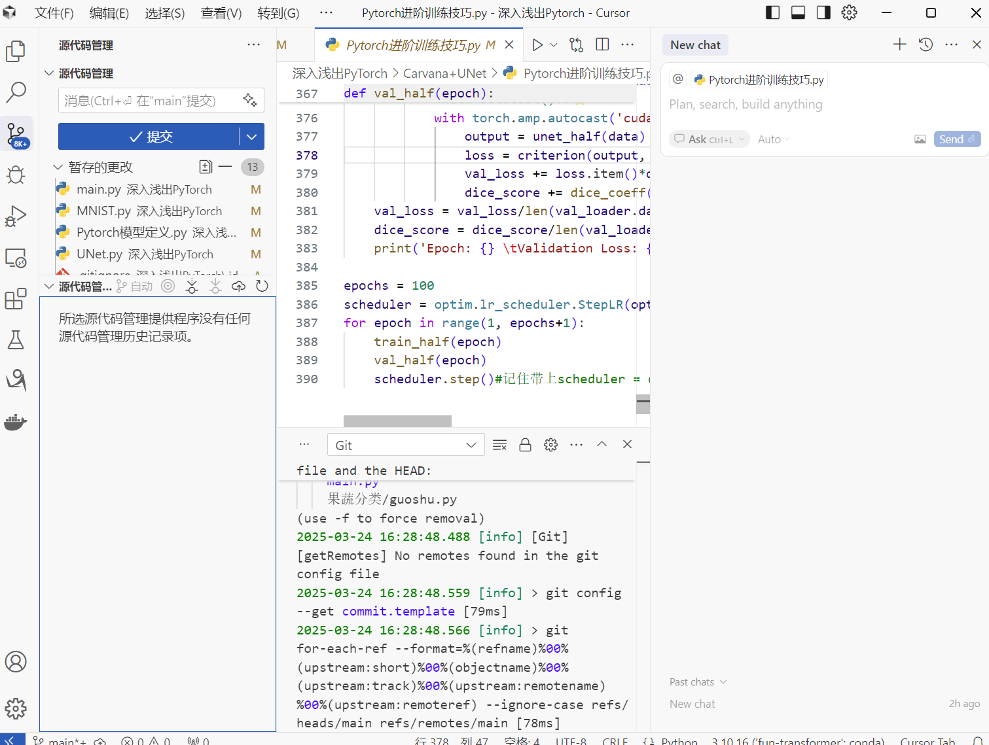Open the Accounts icon in activity bar
Image resolution: width=989 pixels, height=745 pixels.
16,662
